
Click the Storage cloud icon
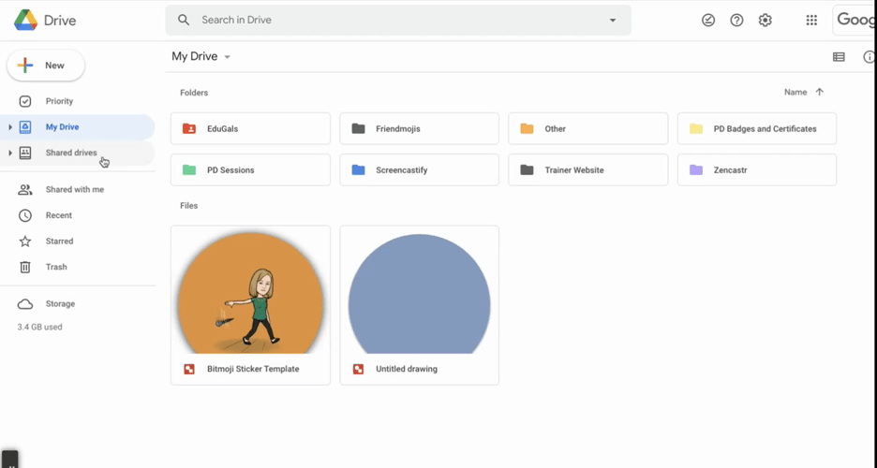25,304
